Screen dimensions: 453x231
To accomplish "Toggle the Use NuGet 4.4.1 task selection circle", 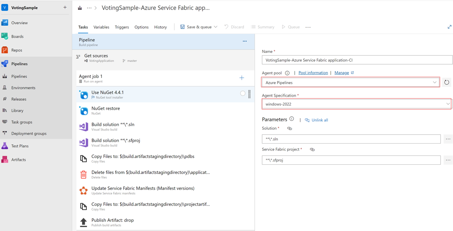I will [x=242, y=94].
